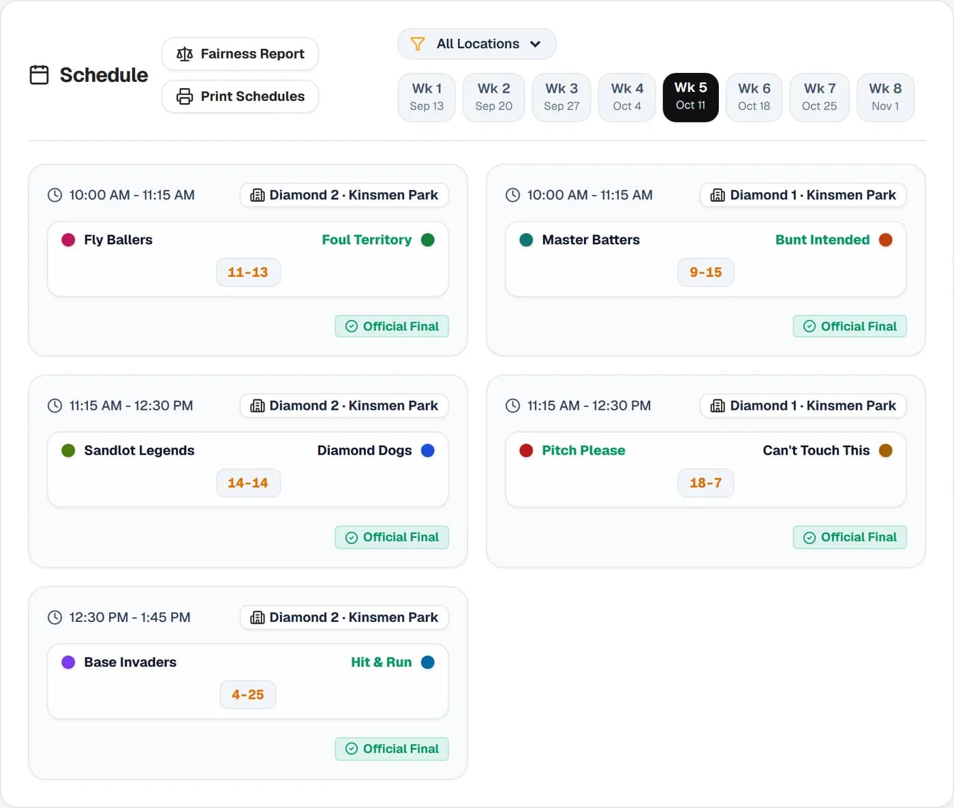Click the Base Invaders purple color dot

pos(68,662)
